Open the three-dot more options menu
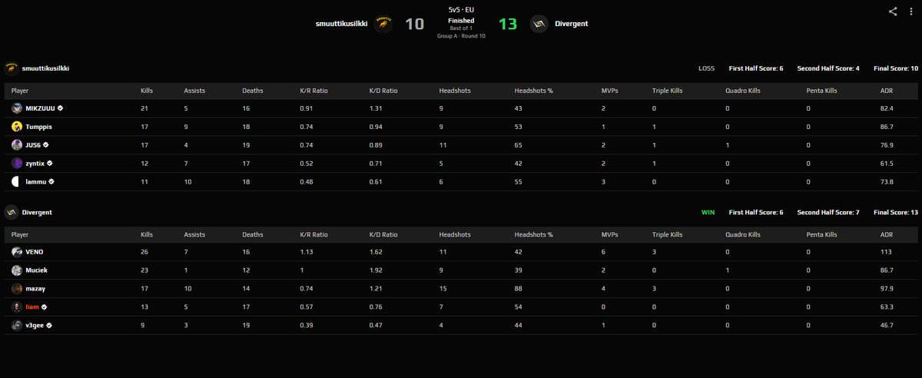Image resolution: width=922 pixels, height=378 pixels. click(x=910, y=11)
